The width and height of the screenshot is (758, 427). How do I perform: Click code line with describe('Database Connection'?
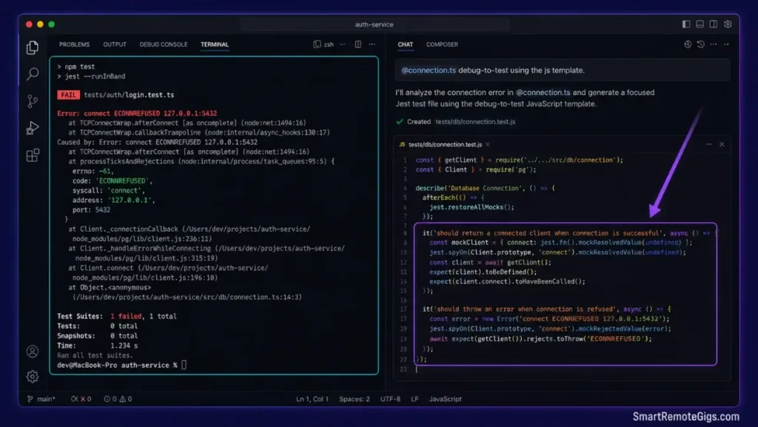tap(485, 188)
